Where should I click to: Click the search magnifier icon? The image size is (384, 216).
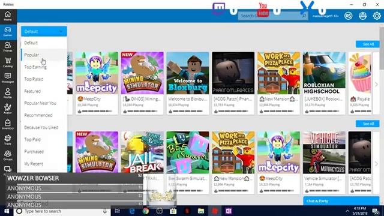coord(304,16)
